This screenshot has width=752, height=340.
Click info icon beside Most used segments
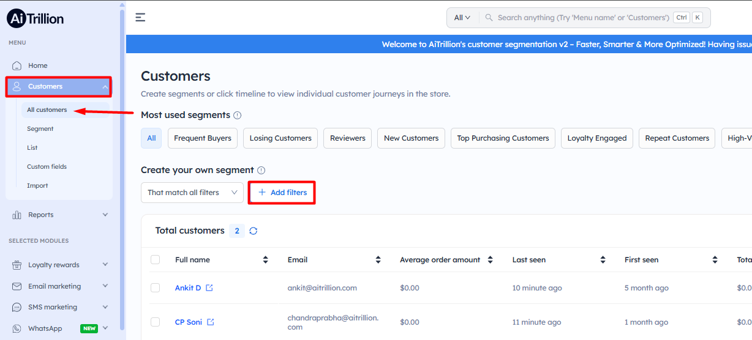(238, 115)
